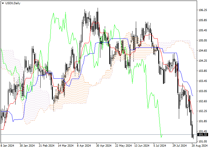Click the 105.85 price axis label
The image size is (209, 149).
[203, 20]
